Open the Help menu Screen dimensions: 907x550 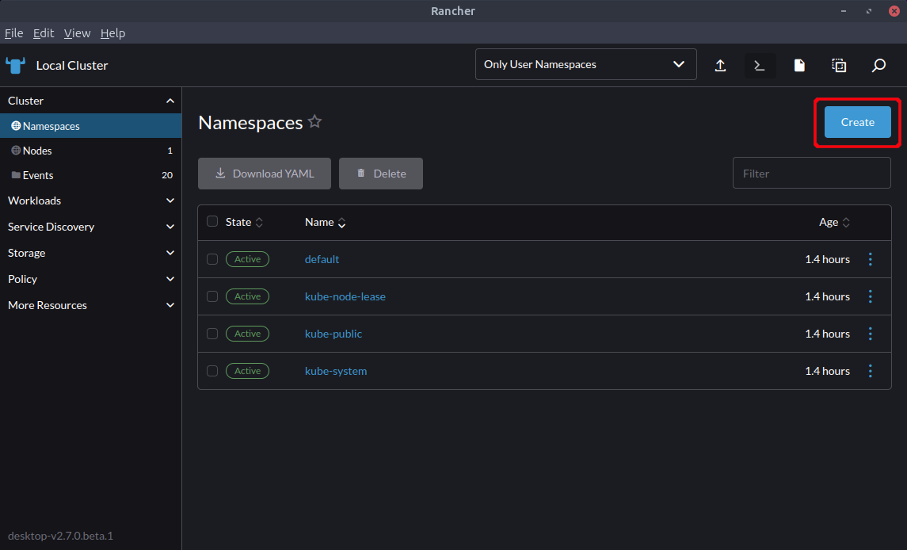tap(112, 33)
